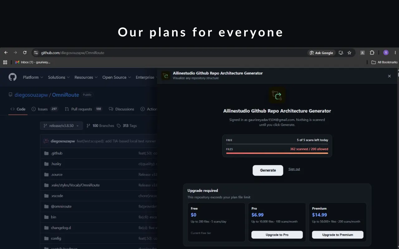Select the Premium $14.99 plan card
Screen dimensions: 399x249
pos(338,222)
